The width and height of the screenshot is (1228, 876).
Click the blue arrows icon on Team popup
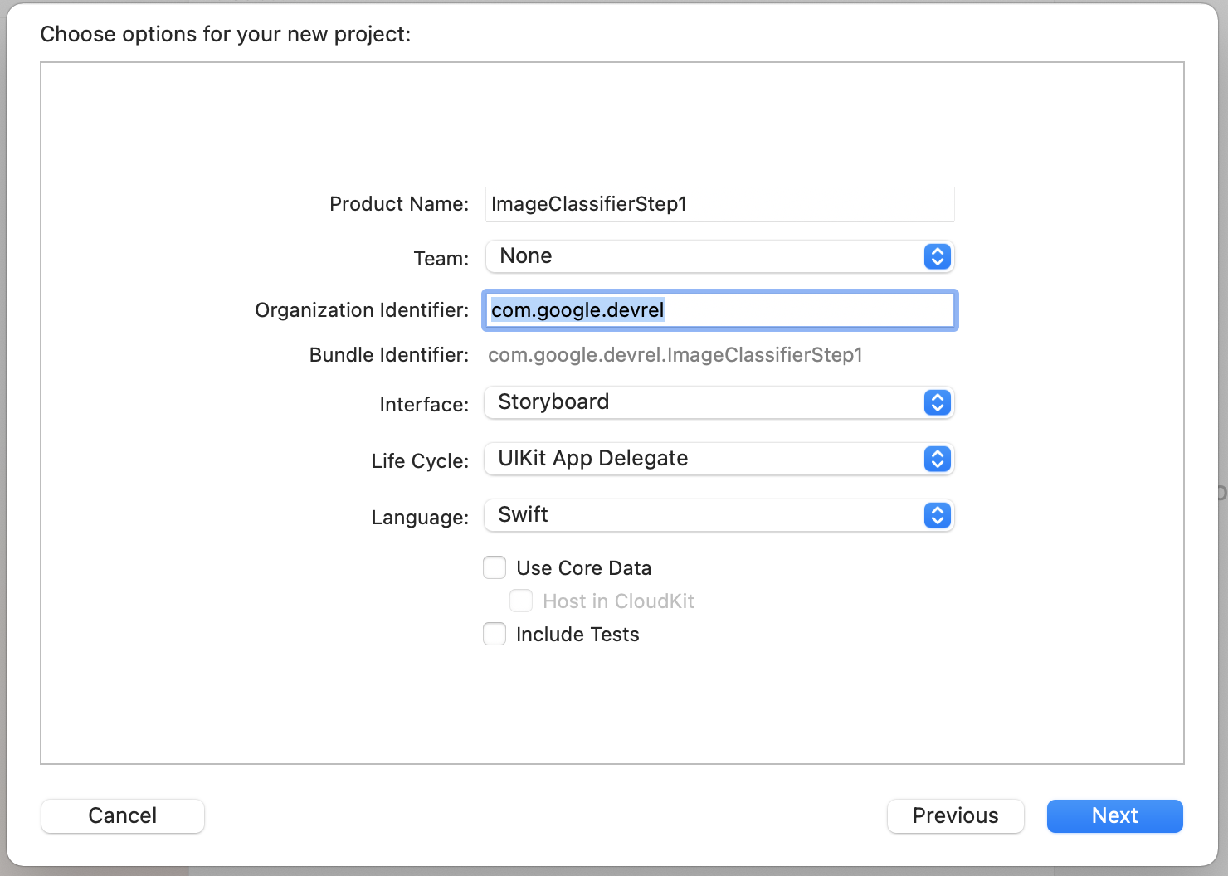[x=937, y=256]
